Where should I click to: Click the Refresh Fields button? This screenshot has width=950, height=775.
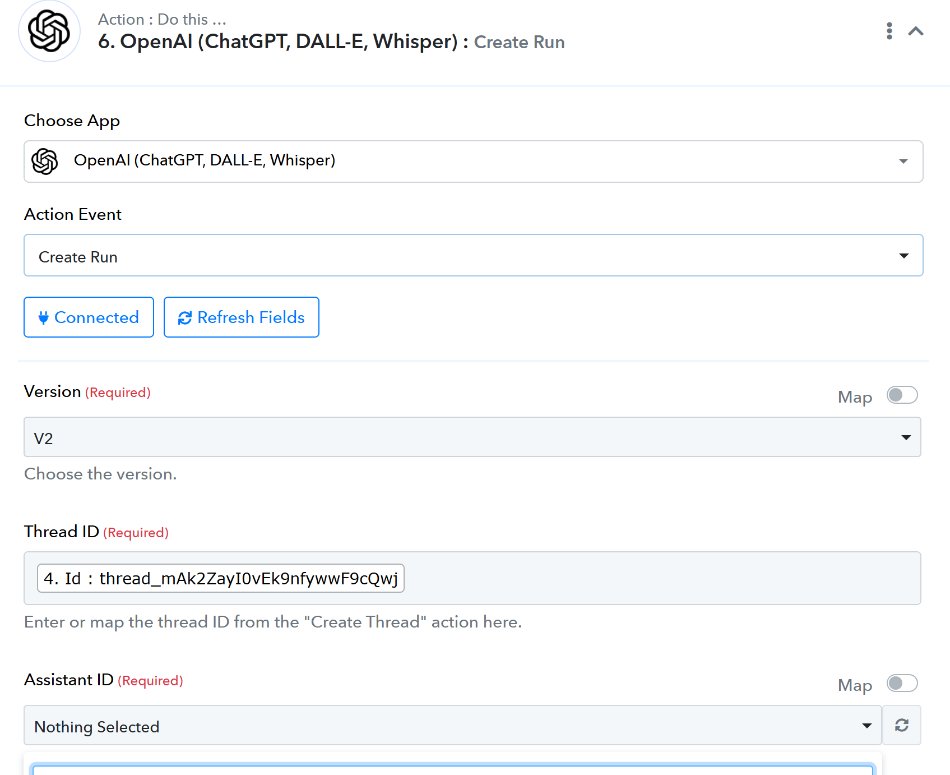coord(242,317)
